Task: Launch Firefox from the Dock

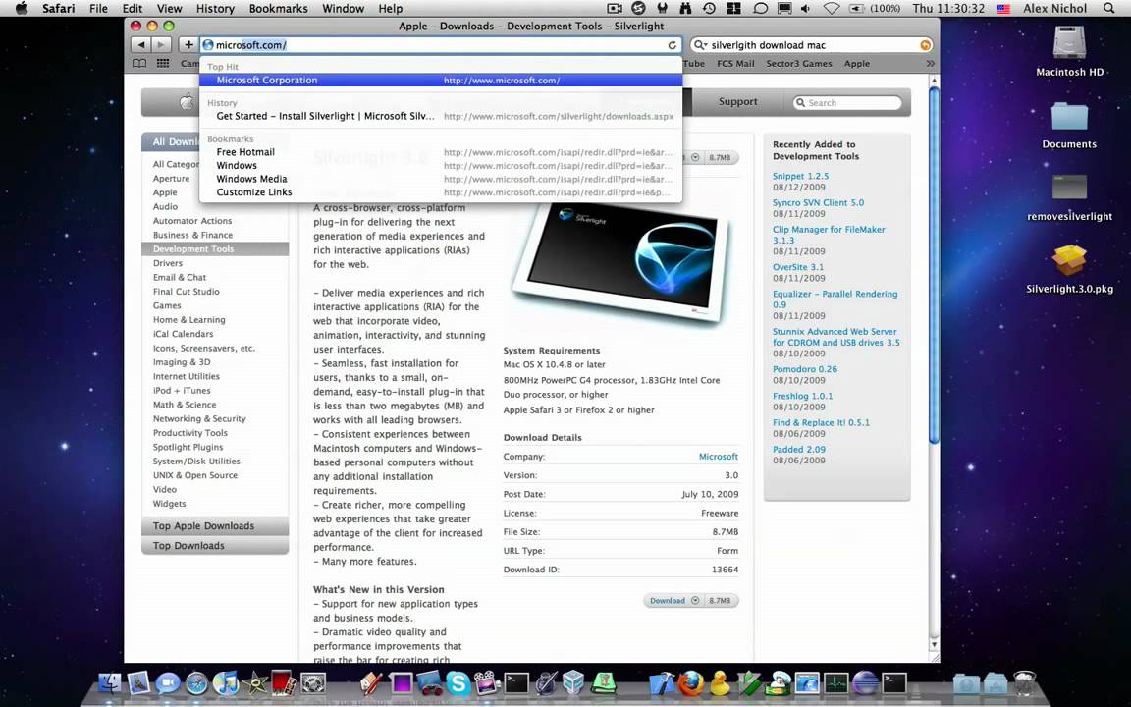Action: (690, 683)
